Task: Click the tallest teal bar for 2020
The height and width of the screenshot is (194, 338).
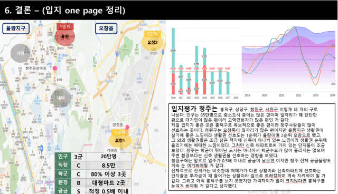Action: click(x=173, y=51)
